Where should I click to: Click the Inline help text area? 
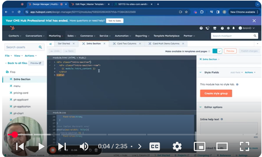[229, 128]
